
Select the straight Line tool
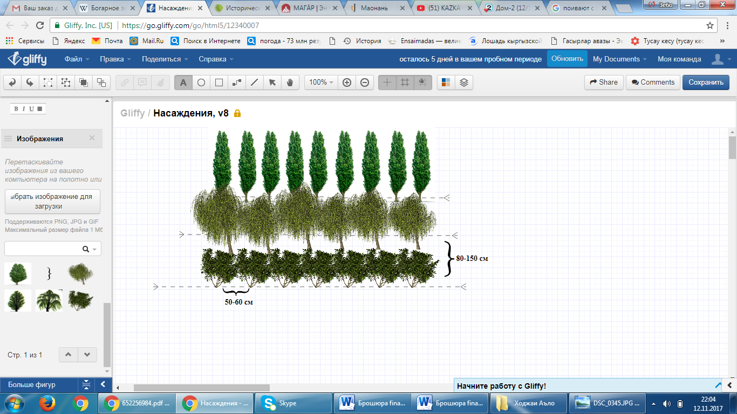tap(254, 82)
